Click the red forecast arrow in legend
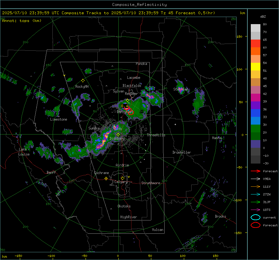Screen dimensions: 279x260 [255, 171]
